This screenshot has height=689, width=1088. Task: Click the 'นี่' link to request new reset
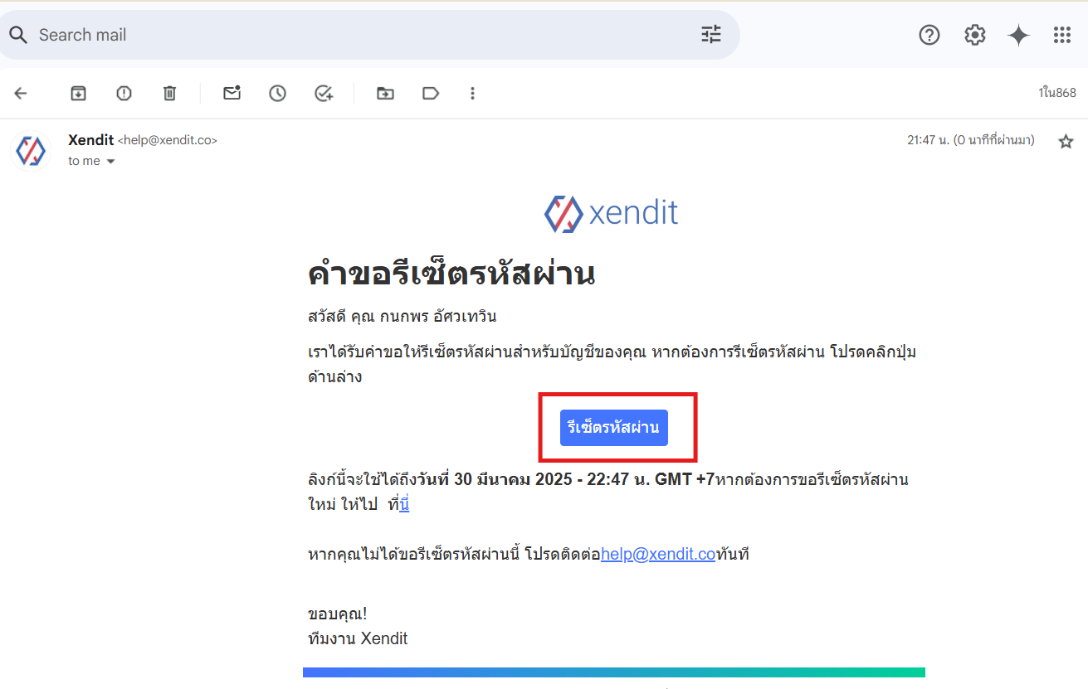click(404, 503)
